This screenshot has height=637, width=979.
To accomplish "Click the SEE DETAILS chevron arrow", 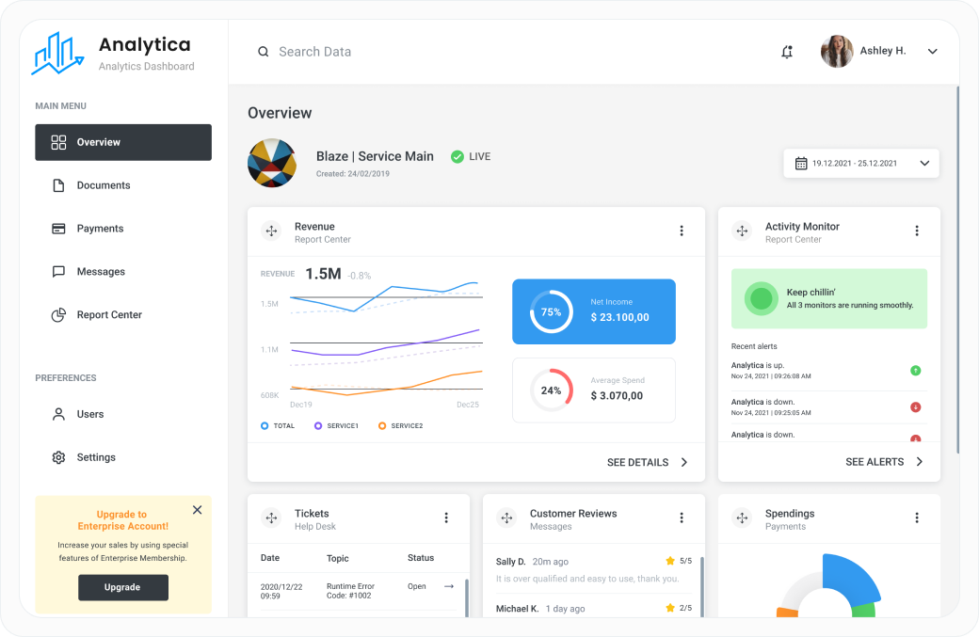I will click(684, 462).
